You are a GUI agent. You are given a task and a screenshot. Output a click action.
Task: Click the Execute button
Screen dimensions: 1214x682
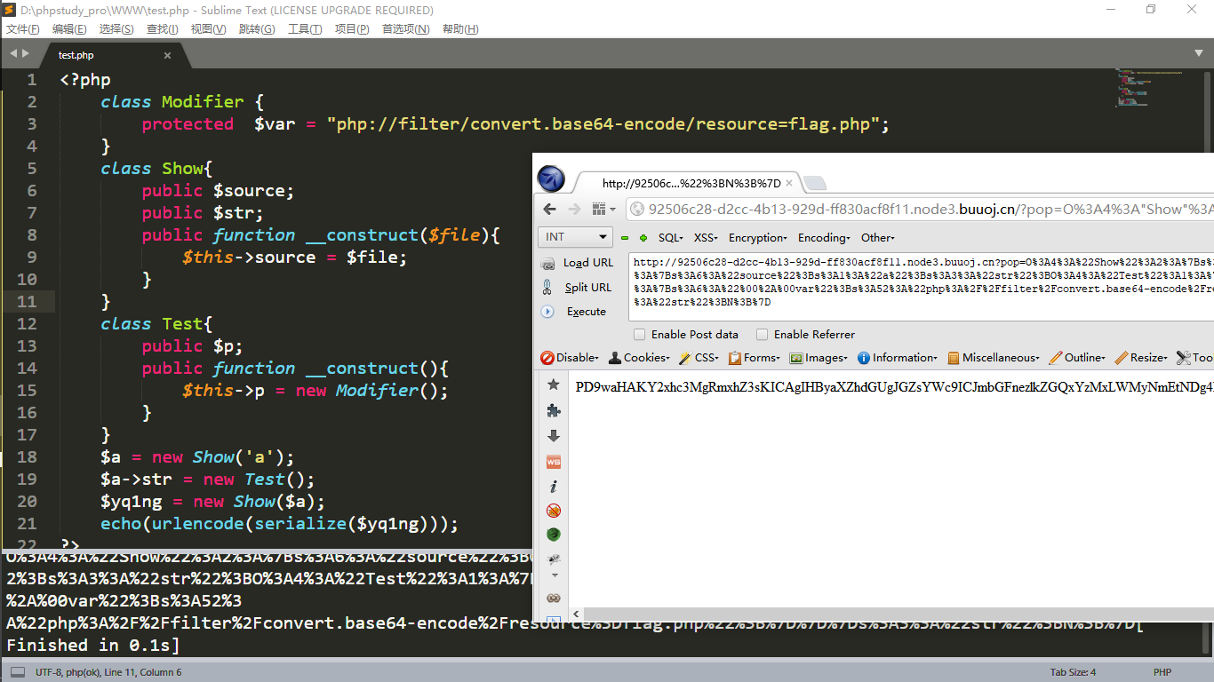click(x=587, y=312)
